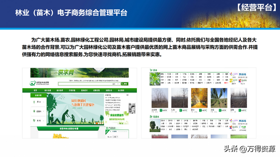
Task: Click the purple pinwheel ad logo in 1F section
Action: [x=234, y=74]
